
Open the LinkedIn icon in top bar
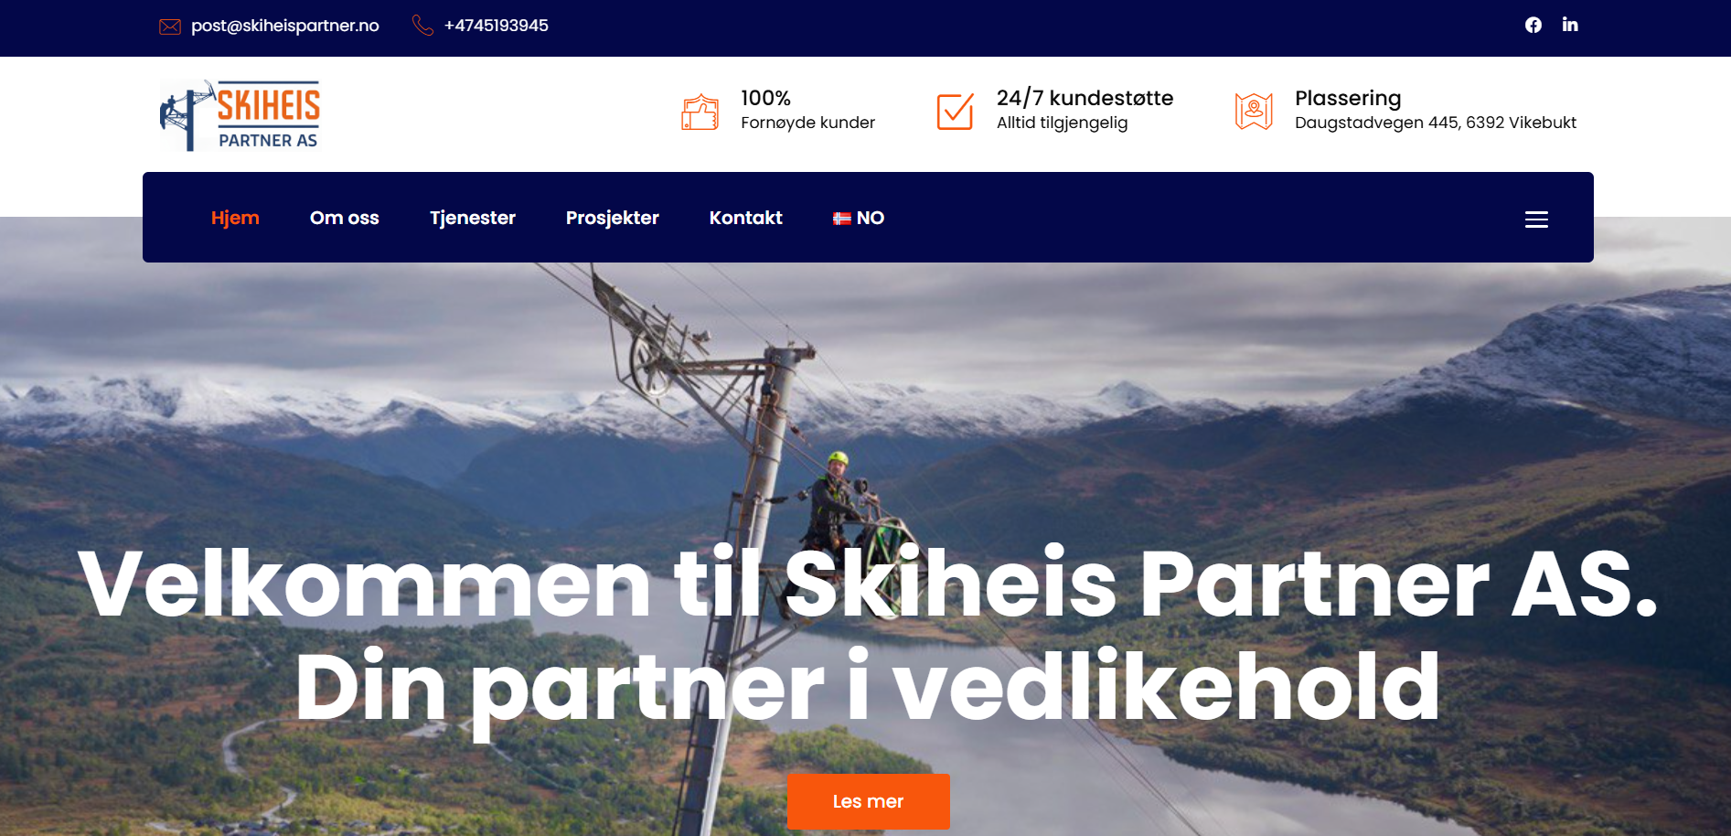click(x=1570, y=25)
